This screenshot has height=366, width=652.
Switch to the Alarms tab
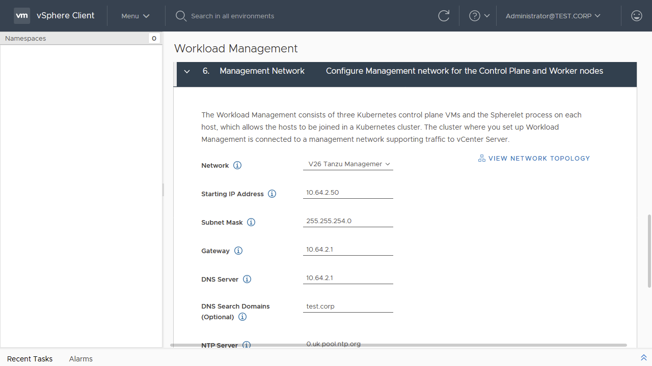[x=81, y=359]
